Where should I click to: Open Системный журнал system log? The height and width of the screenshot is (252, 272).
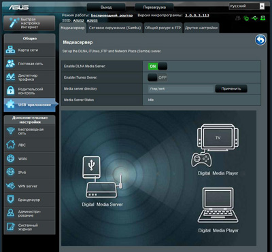[x=29, y=227]
